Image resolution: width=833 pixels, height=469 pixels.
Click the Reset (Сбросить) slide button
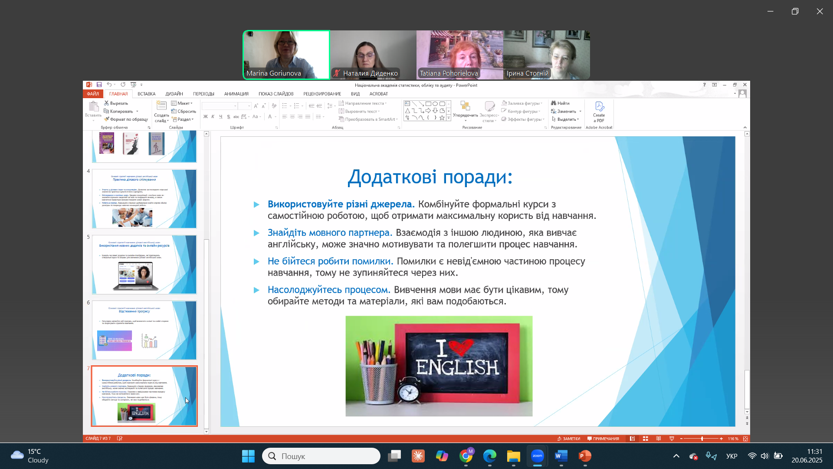184,111
